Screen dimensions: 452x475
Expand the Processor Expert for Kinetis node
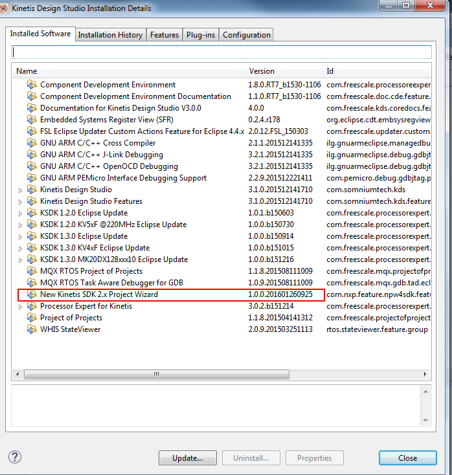[20, 307]
